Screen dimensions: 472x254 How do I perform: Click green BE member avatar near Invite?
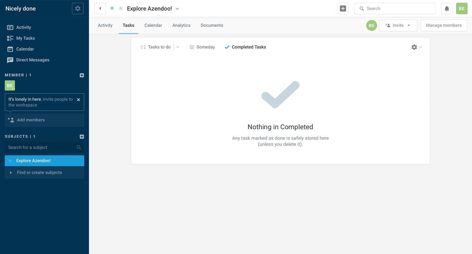pyautogui.click(x=371, y=26)
